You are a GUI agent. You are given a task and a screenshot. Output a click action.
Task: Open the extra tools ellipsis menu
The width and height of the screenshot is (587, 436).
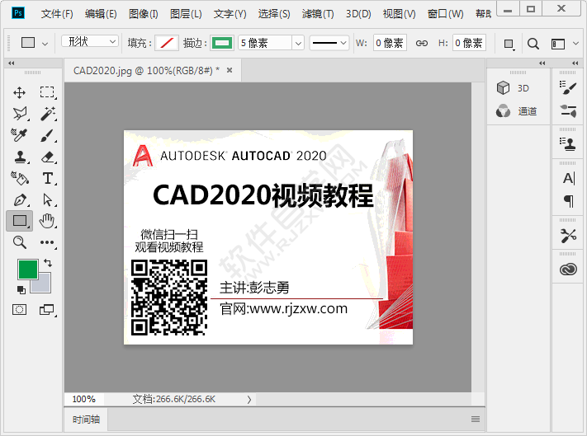coord(48,242)
